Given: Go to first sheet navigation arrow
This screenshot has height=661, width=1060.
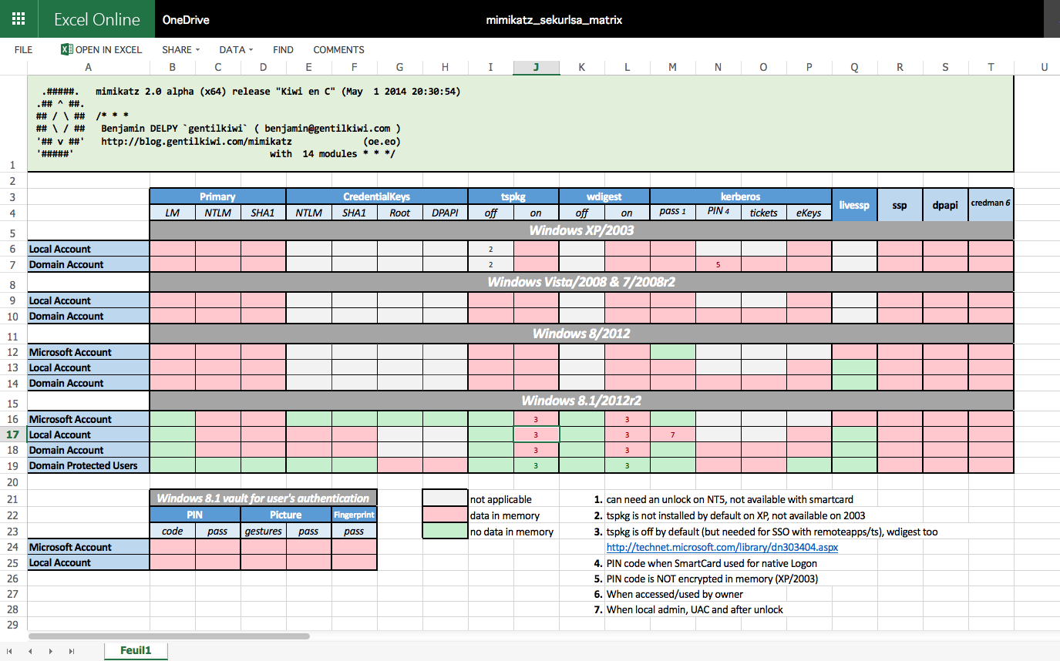Looking at the screenshot, I should pyautogui.click(x=10, y=651).
